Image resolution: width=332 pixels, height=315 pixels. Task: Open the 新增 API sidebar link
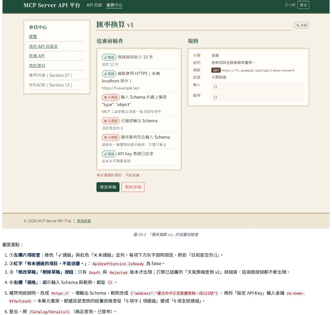[x=37, y=56]
